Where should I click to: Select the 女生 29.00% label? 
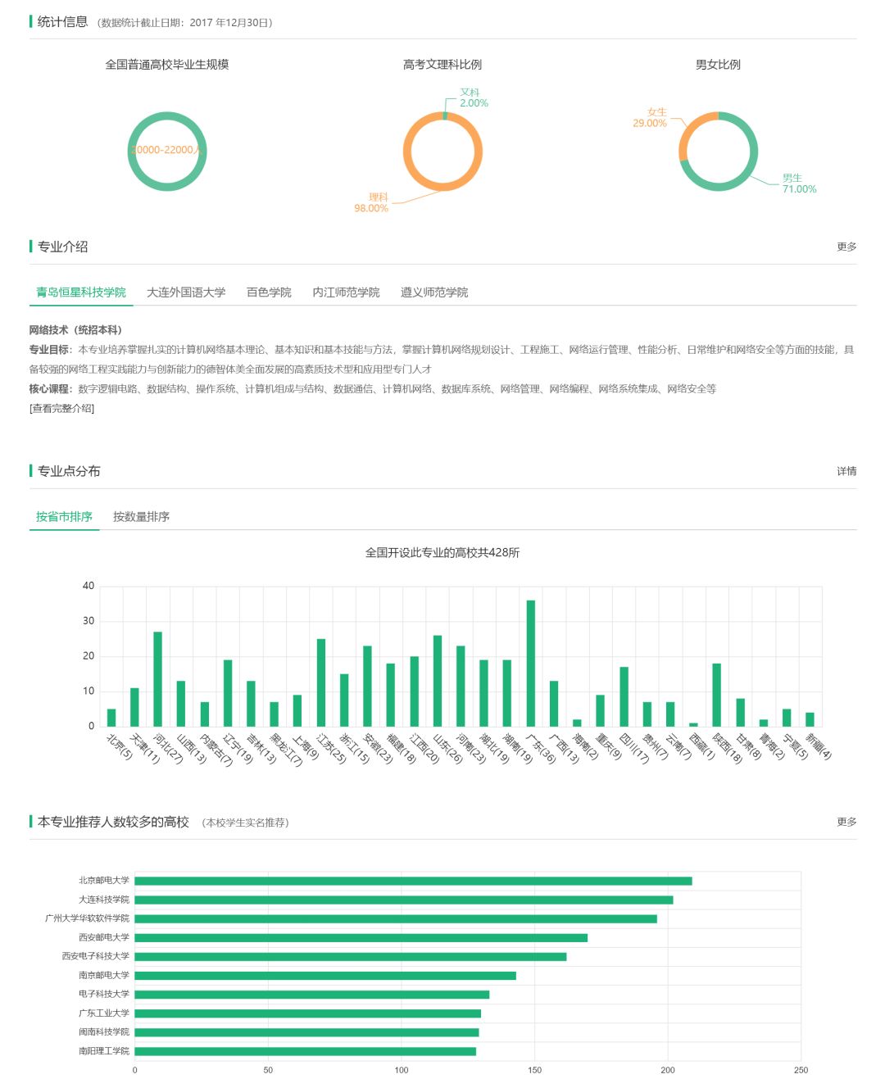click(x=650, y=117)
